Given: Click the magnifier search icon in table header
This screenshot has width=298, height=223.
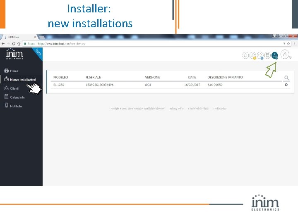Looking at the screenshot, I should point(286,78).
